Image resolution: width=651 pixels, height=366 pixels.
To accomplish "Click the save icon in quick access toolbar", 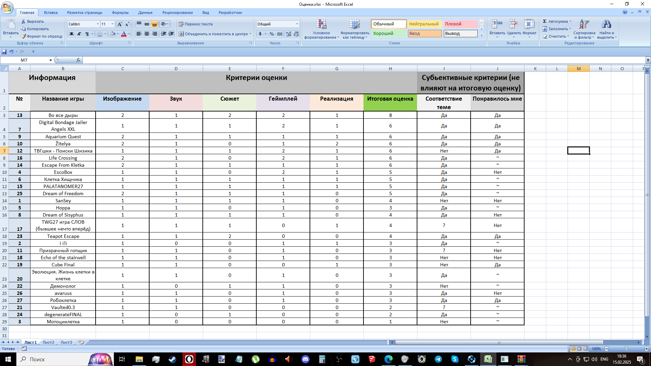I will point(4,52).
